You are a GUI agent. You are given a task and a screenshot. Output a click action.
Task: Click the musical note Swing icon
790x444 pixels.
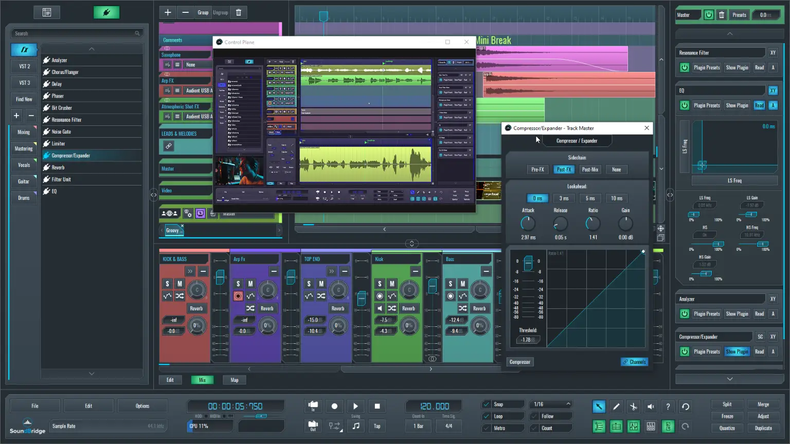356,426
